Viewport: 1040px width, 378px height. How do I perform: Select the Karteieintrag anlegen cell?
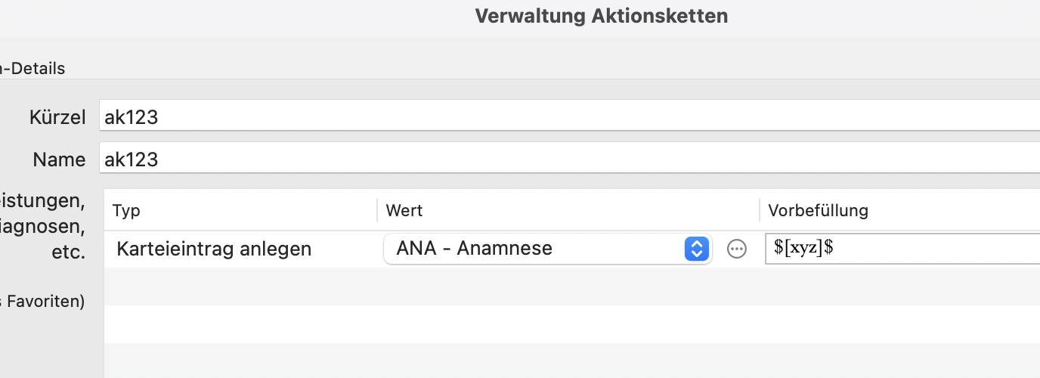click(214, 249)
